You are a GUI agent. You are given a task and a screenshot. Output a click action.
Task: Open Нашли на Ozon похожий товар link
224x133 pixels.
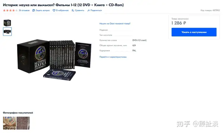pos(115,23)
